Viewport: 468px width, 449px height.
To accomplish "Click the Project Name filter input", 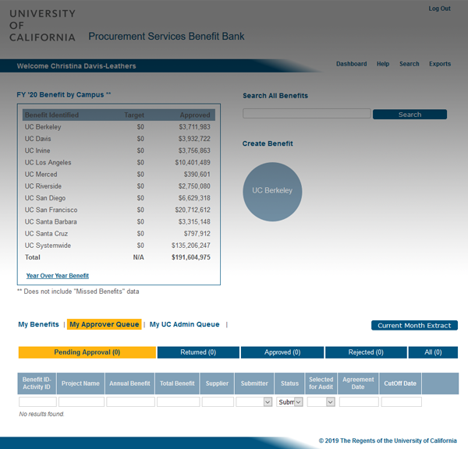I will tap(81, 402).
